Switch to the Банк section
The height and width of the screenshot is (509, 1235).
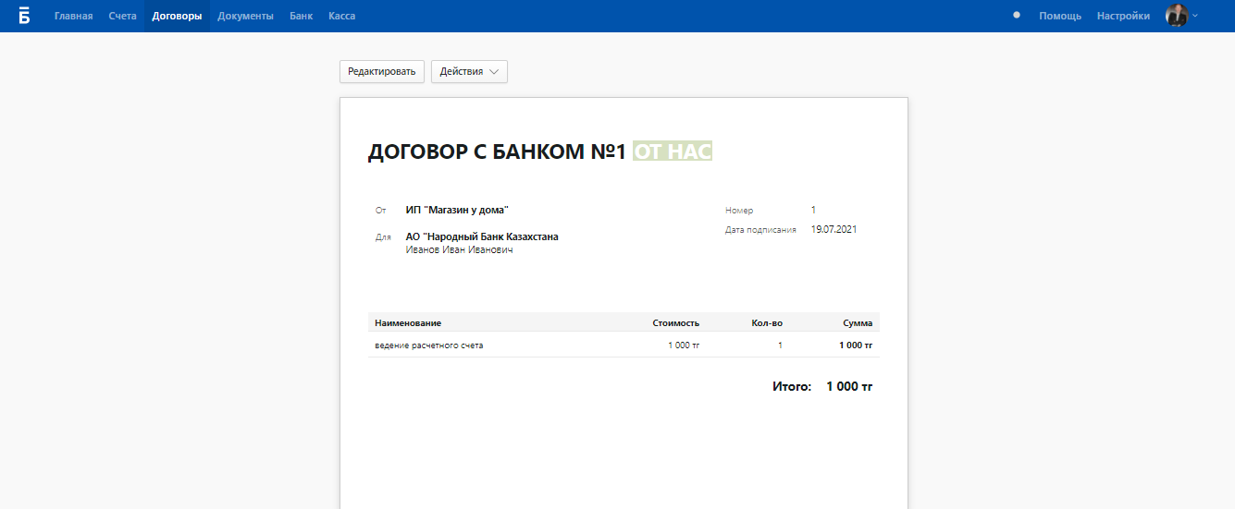coord(301,16)
